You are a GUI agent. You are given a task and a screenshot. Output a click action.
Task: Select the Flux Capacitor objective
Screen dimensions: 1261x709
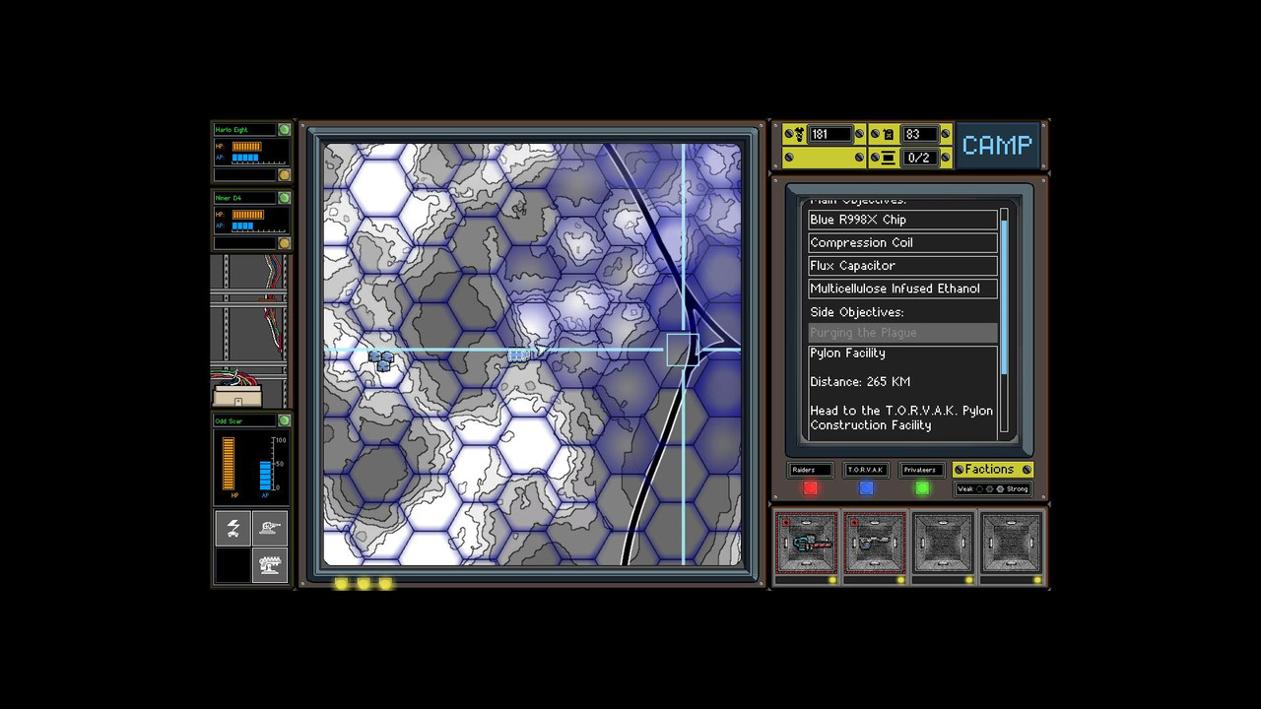tap(902, 266)
